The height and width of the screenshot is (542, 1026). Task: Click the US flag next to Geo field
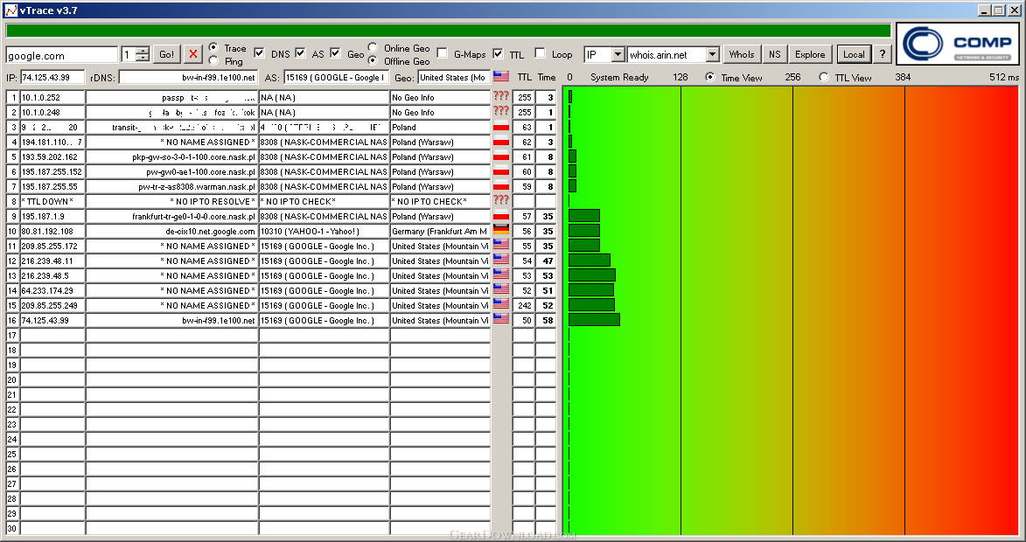501,77
